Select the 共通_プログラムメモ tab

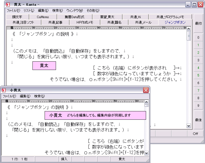point(170,17)
